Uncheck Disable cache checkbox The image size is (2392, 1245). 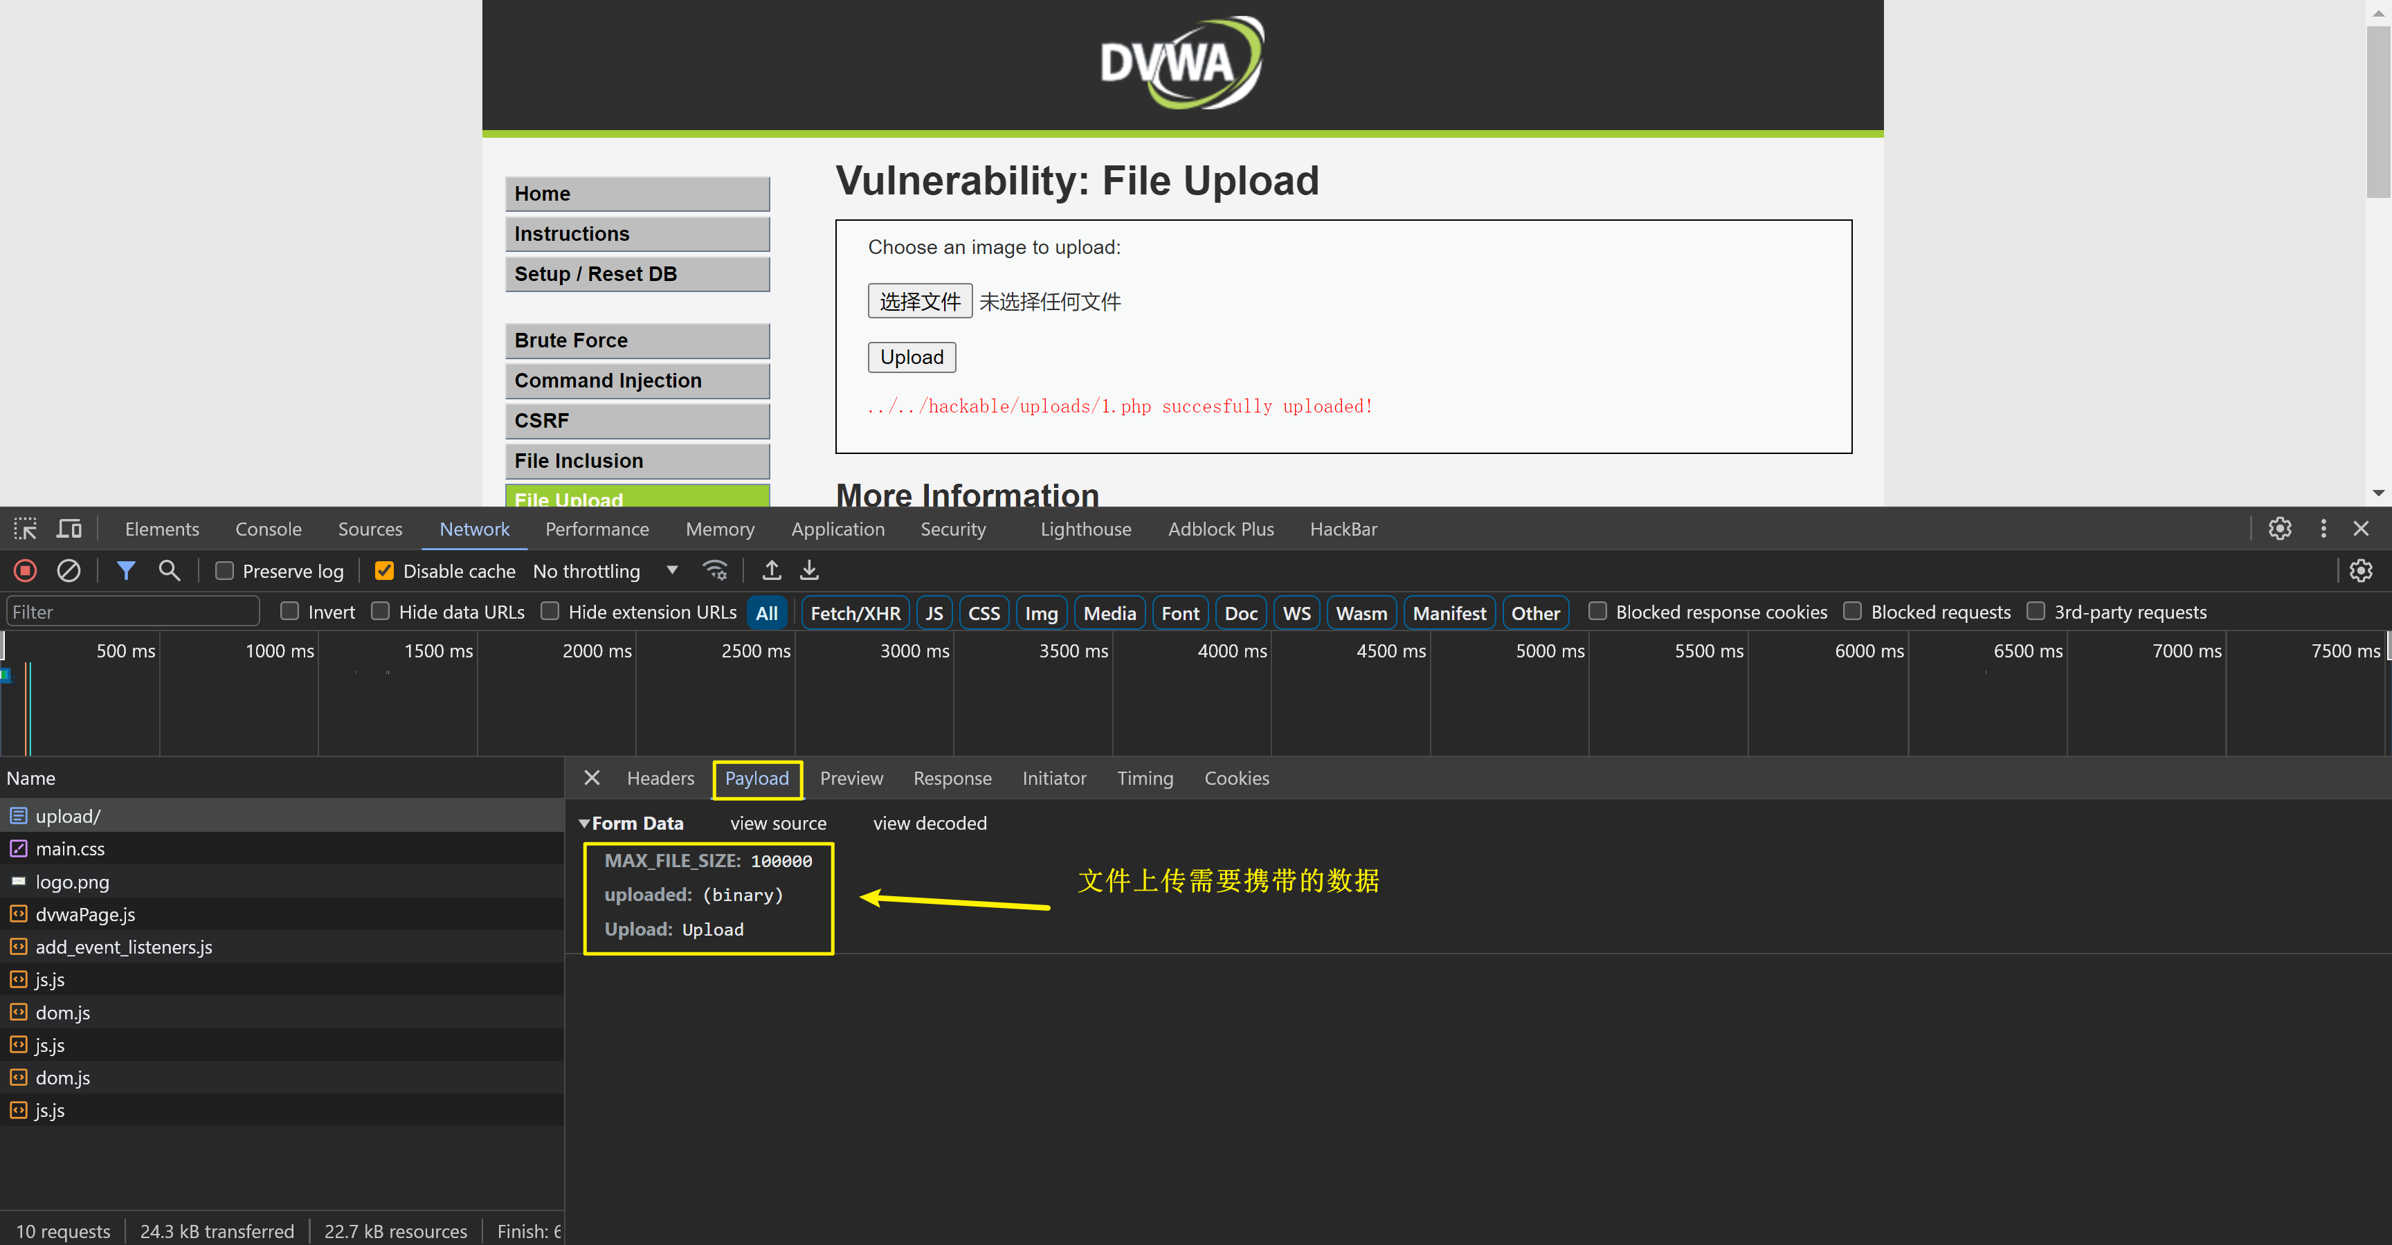click(x=383, y=571)
